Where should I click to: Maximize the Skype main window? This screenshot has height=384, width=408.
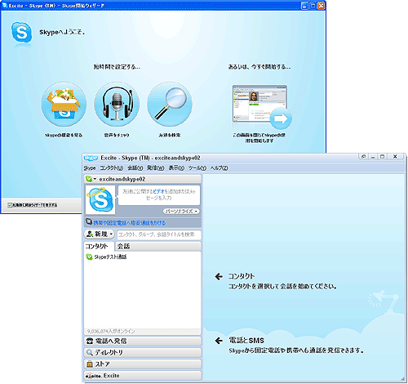[382, 157]
